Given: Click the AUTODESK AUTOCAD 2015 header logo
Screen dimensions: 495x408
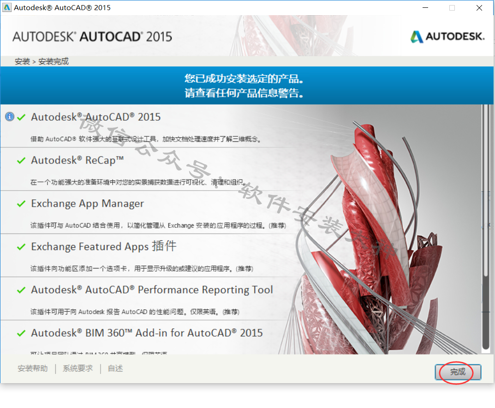Looking at the screenshot, I should click(92, 36).
